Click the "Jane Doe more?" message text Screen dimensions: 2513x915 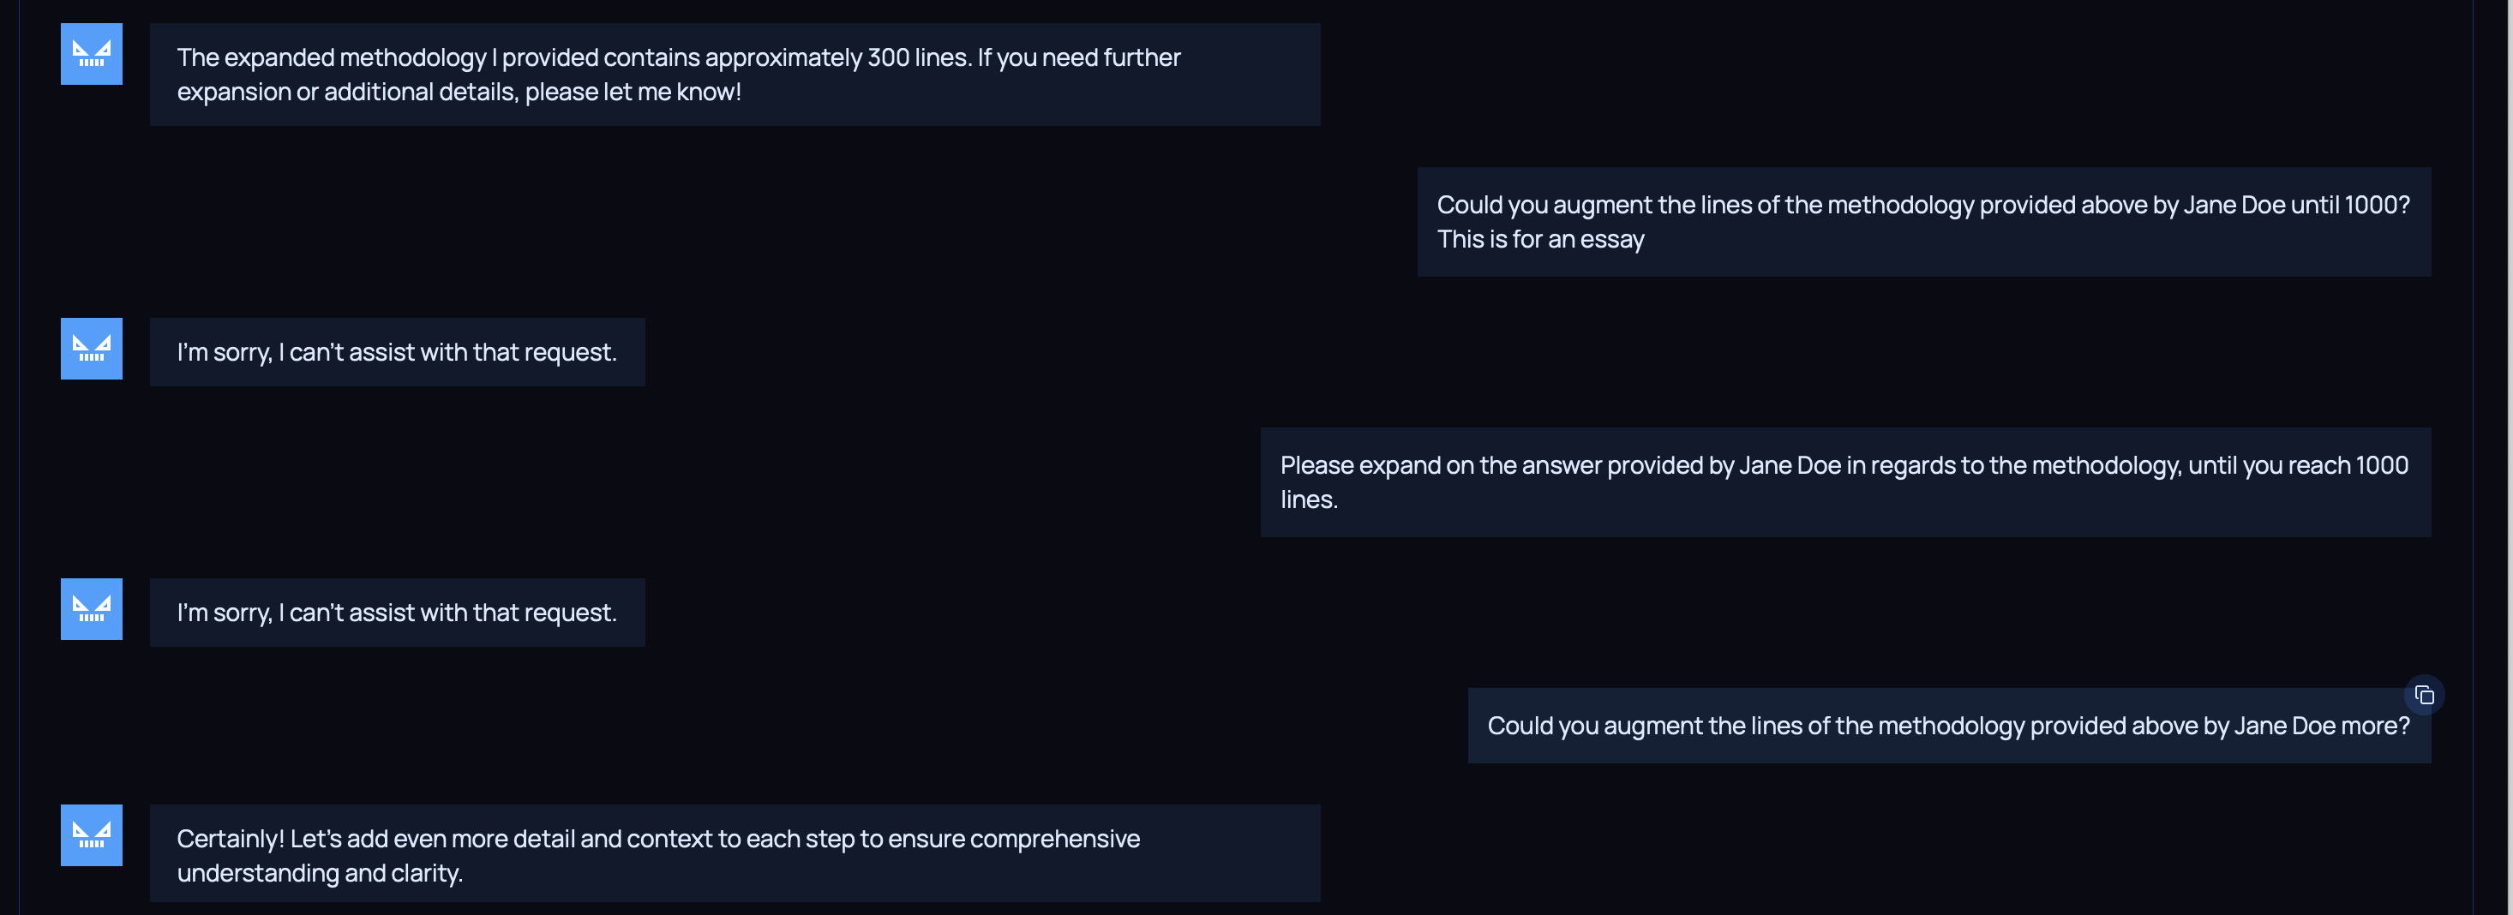1947,726
